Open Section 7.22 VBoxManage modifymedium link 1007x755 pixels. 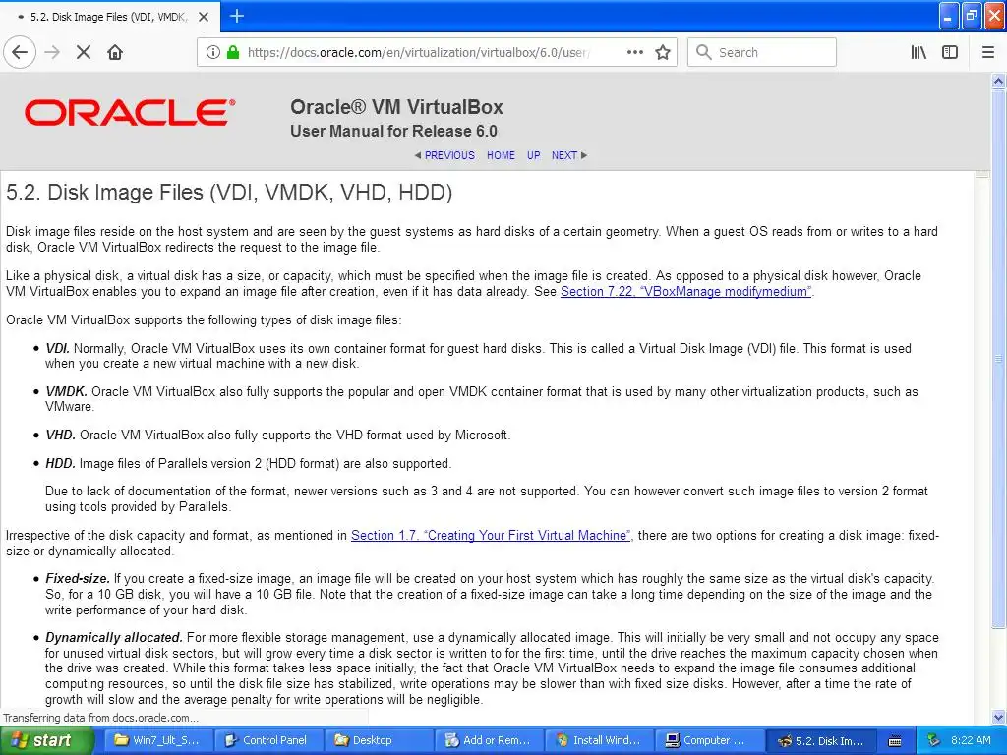click(685, 291)
